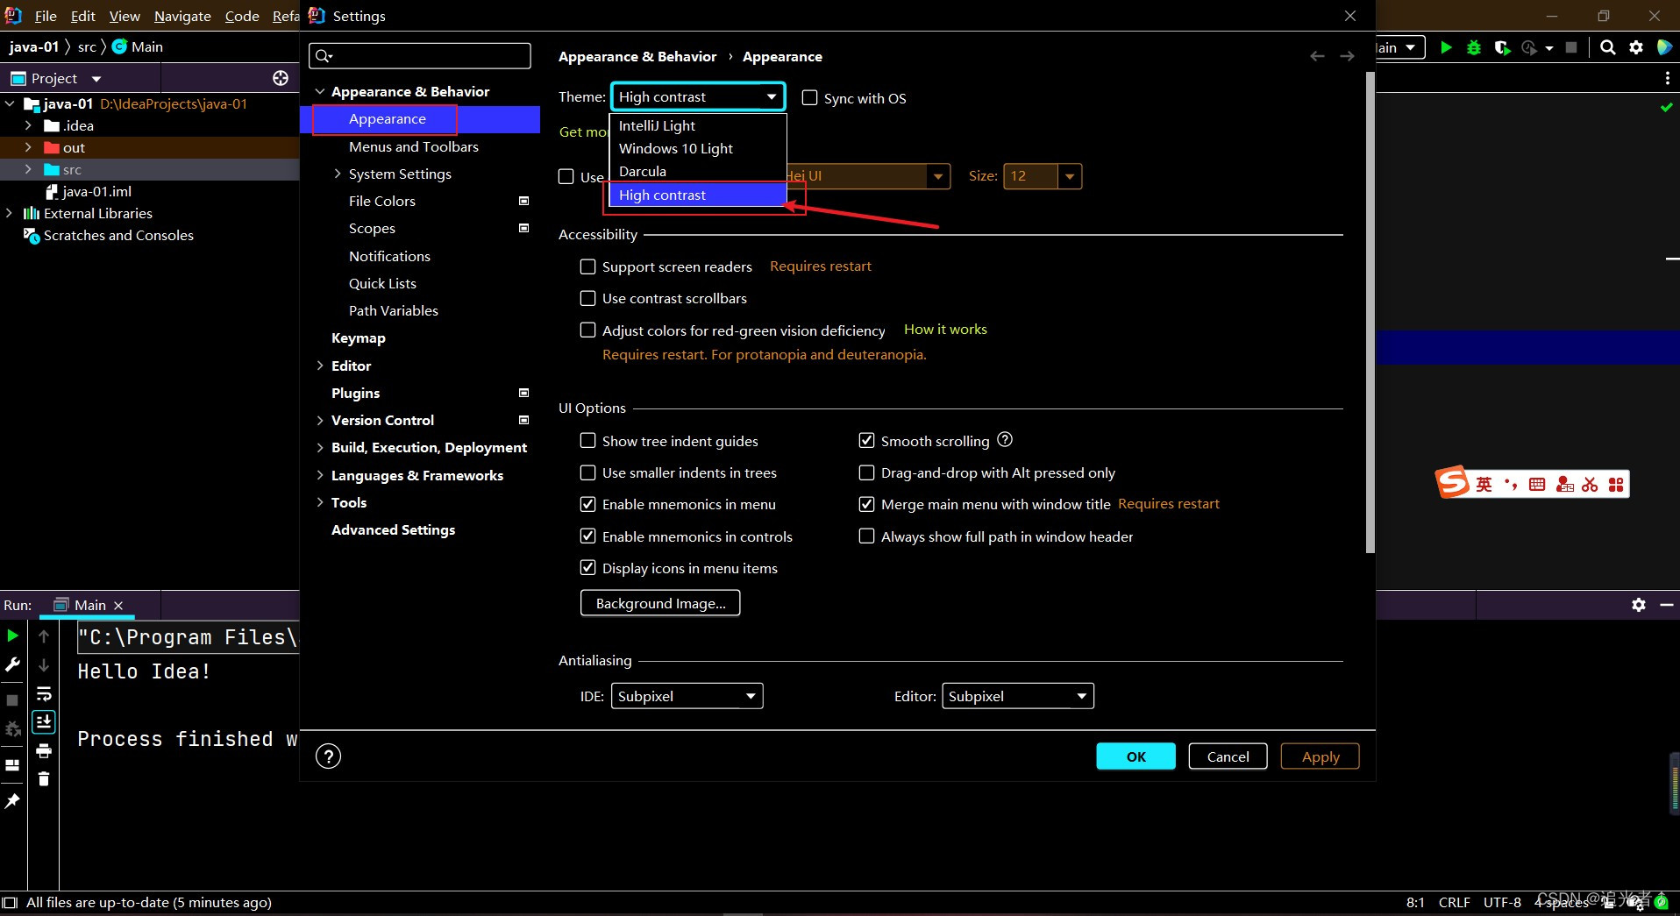Click the Project panel locate crosshair icon
Image resolution: width=1680 pixels, height=916 pixels.
[281, 78]
